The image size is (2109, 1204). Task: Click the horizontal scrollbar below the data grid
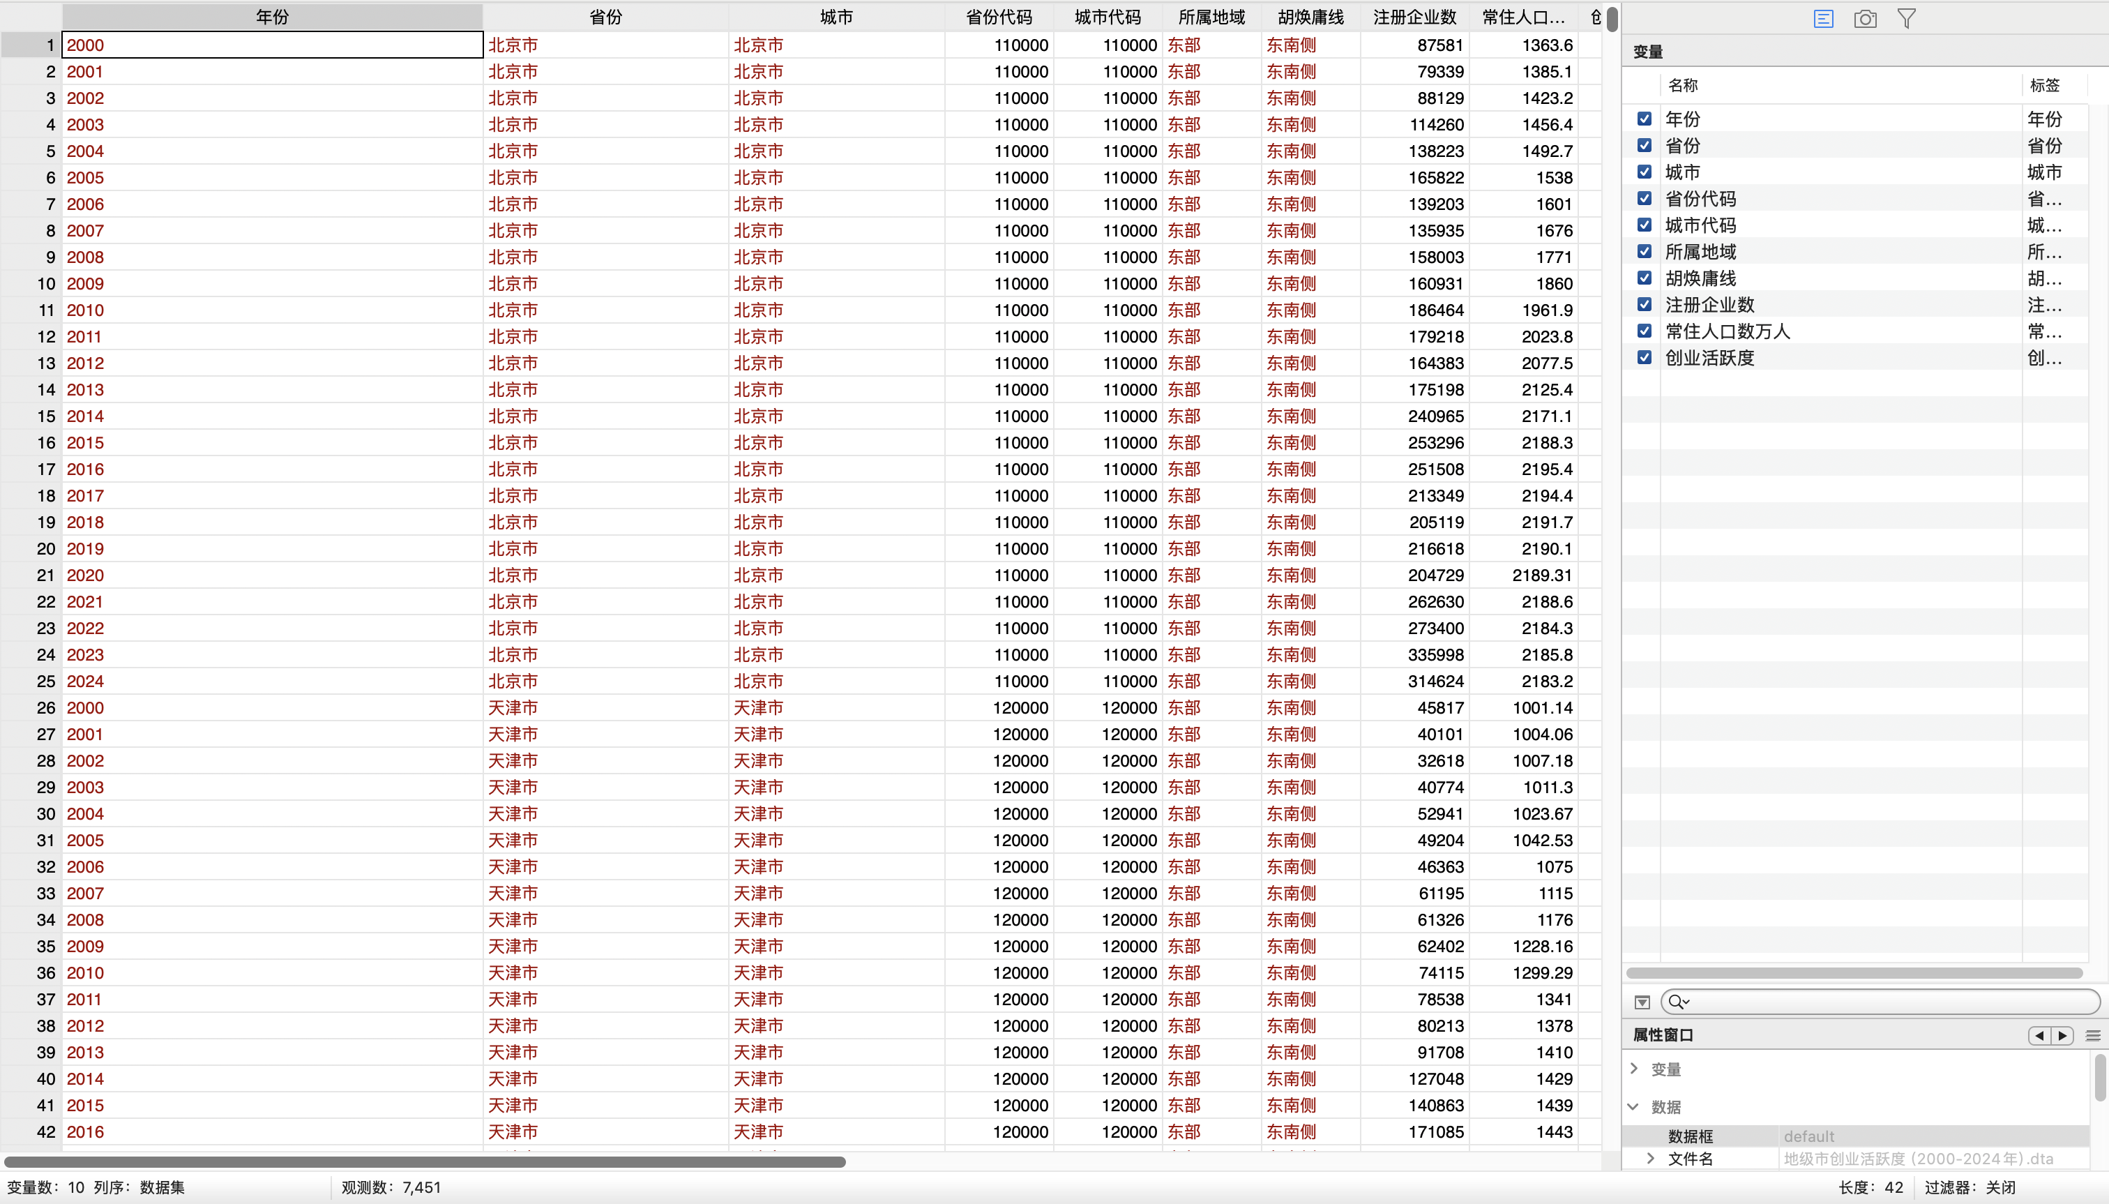point(425,1162)
